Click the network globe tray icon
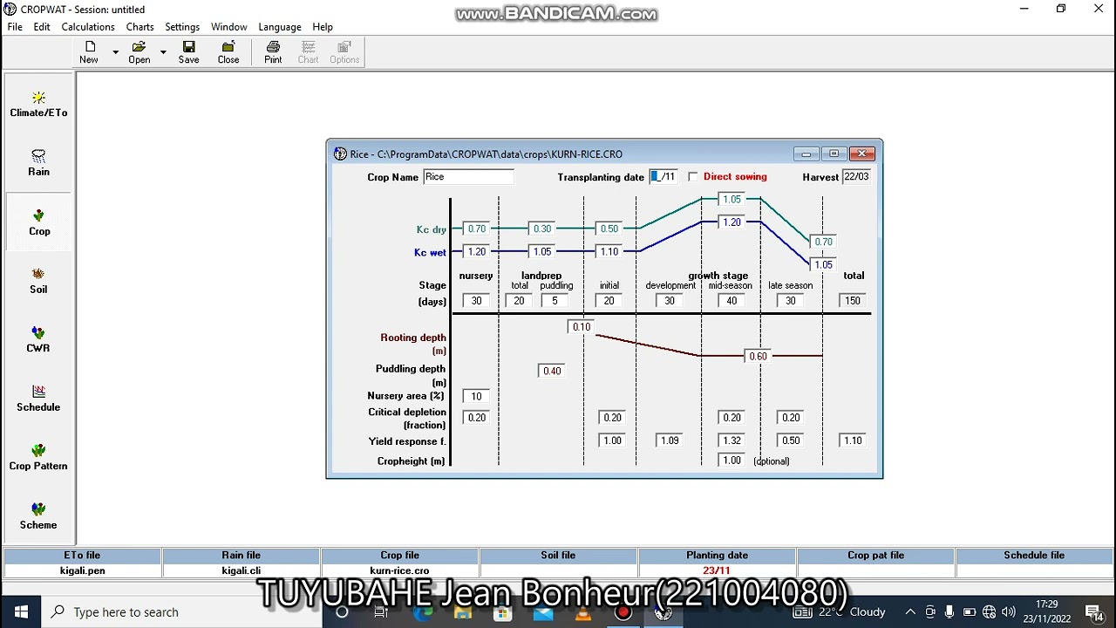Screen dimensions: 1116x628 coord(989,612)
